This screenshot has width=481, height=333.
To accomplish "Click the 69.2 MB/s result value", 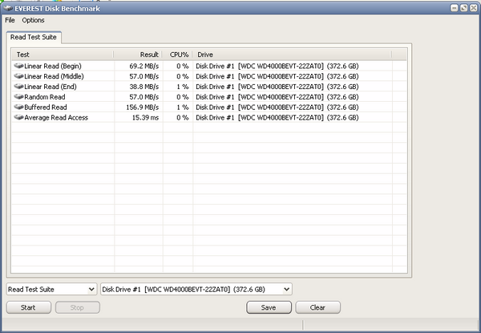I will click(143, 66).
